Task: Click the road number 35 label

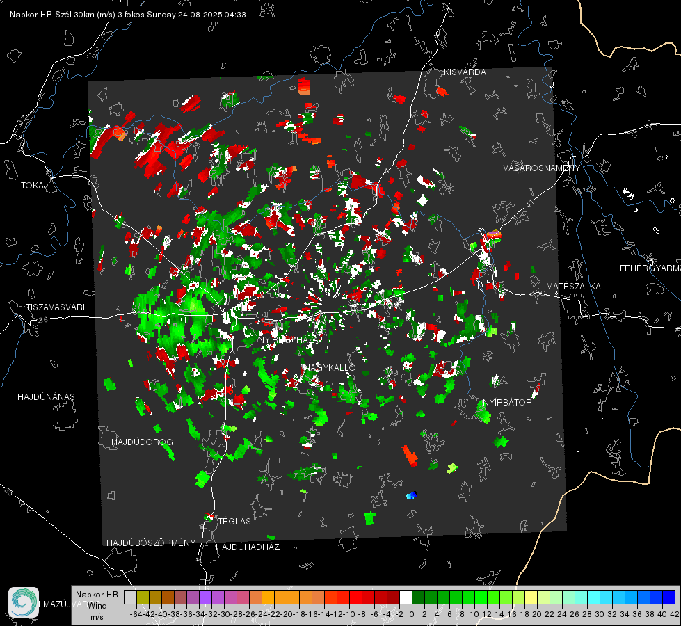Action: [x=9, y=491]
